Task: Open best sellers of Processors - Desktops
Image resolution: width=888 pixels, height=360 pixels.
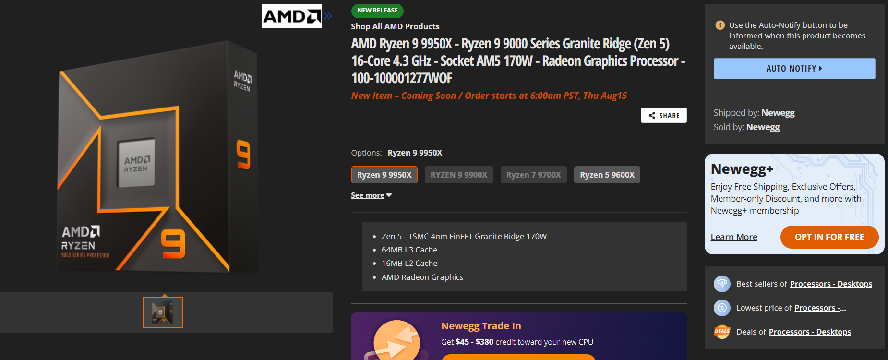Action: pyautogui.click(x=831, y=284)
